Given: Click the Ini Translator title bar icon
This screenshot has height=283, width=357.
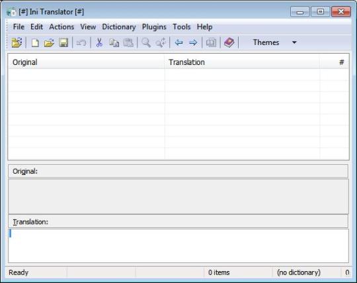Looking at the screenshot, I should pyautogui.click(x=11, y=12).
